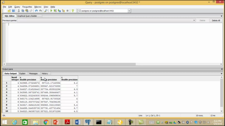Viewport: 225px width, 126px height.
Task: Copy selected text icon
Action: tap(22, 11)
